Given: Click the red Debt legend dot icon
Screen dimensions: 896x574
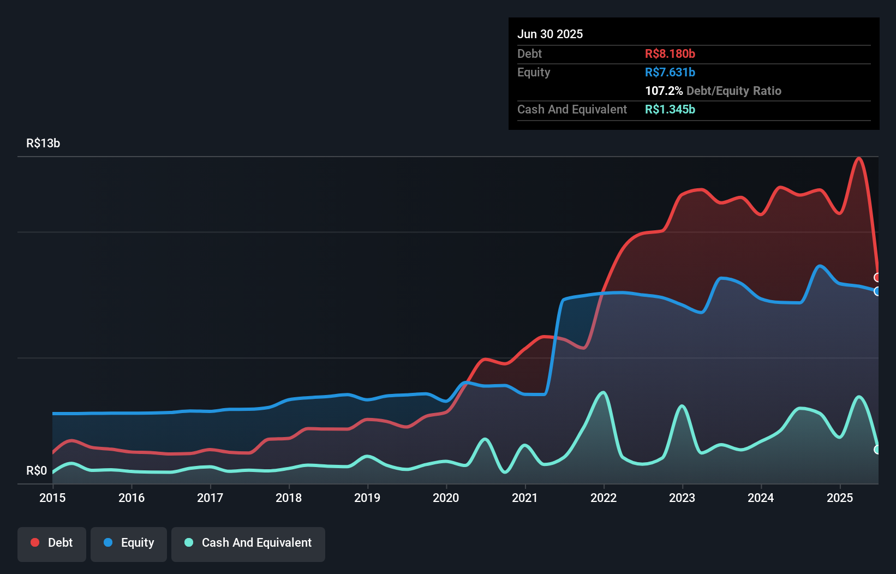Looking at the screenshot, I should [34, 542].
